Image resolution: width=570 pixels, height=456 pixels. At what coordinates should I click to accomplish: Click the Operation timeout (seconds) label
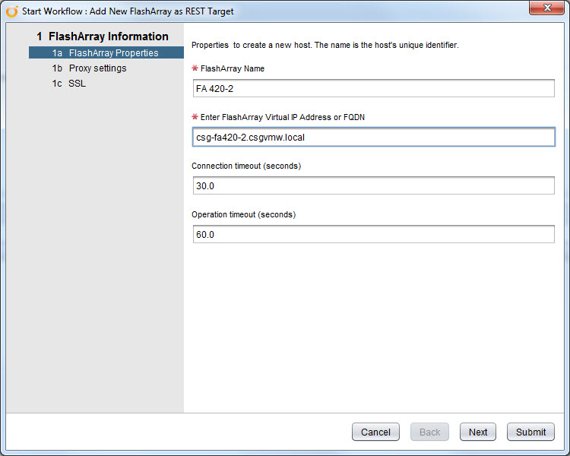243,214
